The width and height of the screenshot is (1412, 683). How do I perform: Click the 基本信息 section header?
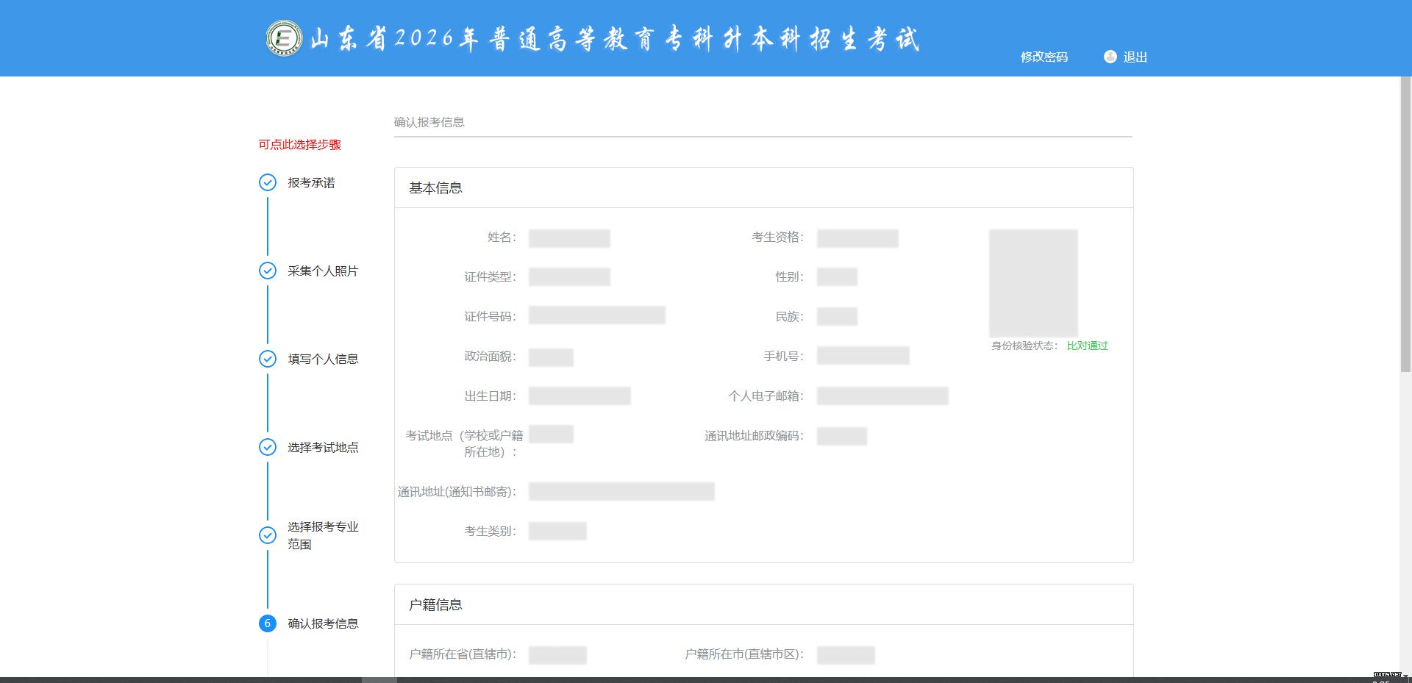(435, 188)
